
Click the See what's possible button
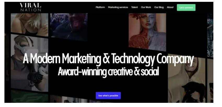coord(108,96)
